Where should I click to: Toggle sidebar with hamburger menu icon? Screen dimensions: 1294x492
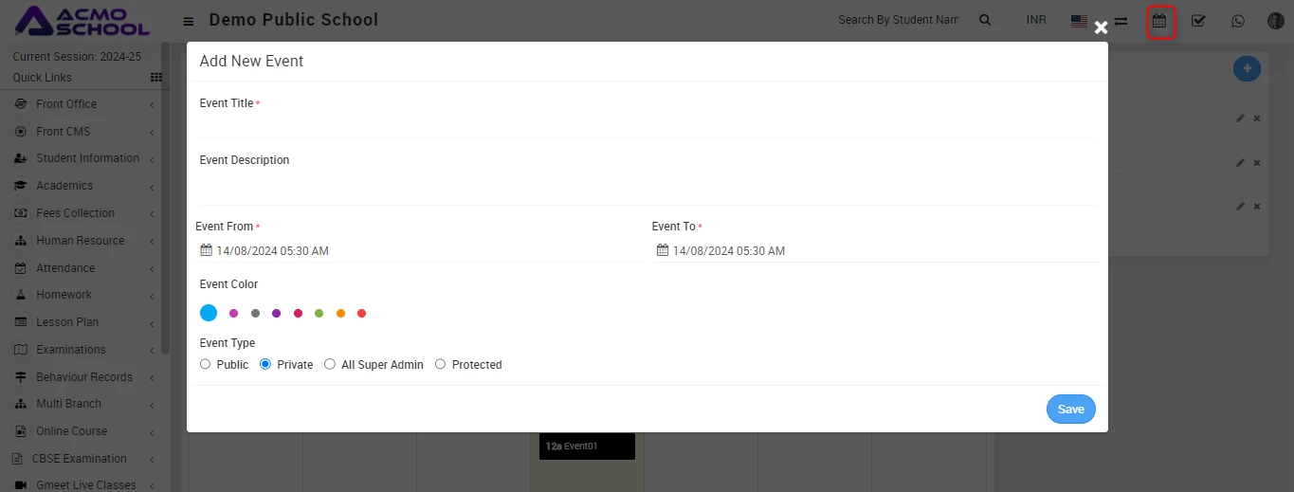pyautogui.click(x=189, y=21)
